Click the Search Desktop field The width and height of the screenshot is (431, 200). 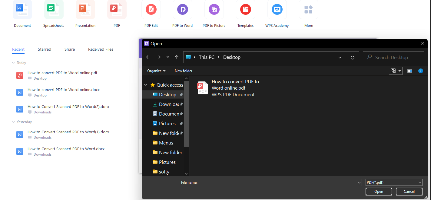click(x=393, y=57)
